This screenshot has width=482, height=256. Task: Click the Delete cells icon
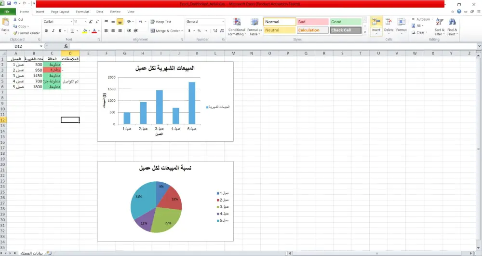pyautogui.click(x=388, y=22)
